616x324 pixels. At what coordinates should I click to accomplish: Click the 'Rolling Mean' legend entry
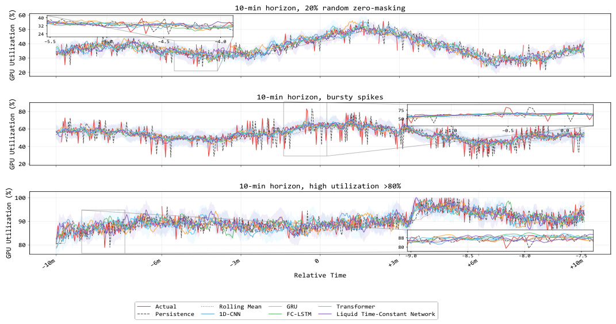click(240, 307)
